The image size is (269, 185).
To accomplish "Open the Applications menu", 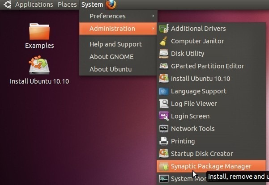I will point(34,4).
